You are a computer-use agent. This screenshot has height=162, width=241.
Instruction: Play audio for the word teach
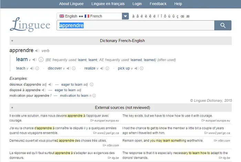[x=32, y=68]
